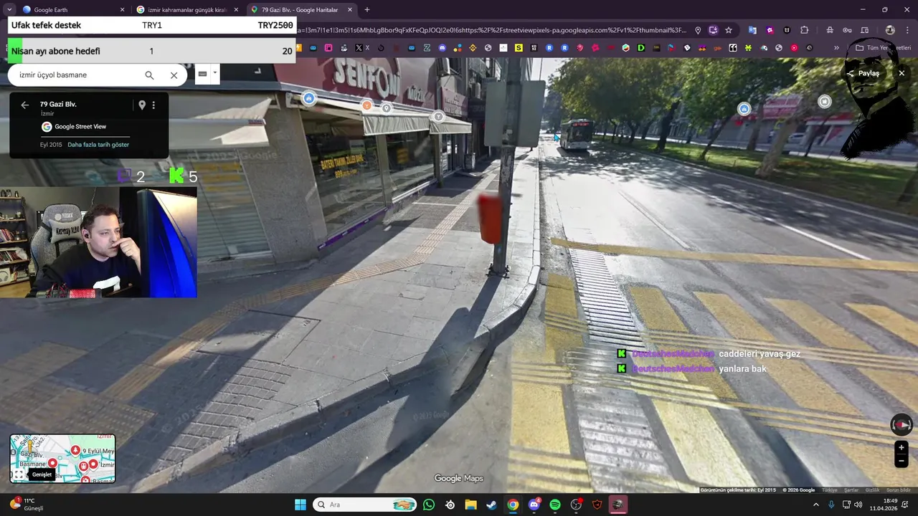Screen dimensions: 918x516
Task: Expand the bookmarks overflow chevron
Action: coord(836,48)
